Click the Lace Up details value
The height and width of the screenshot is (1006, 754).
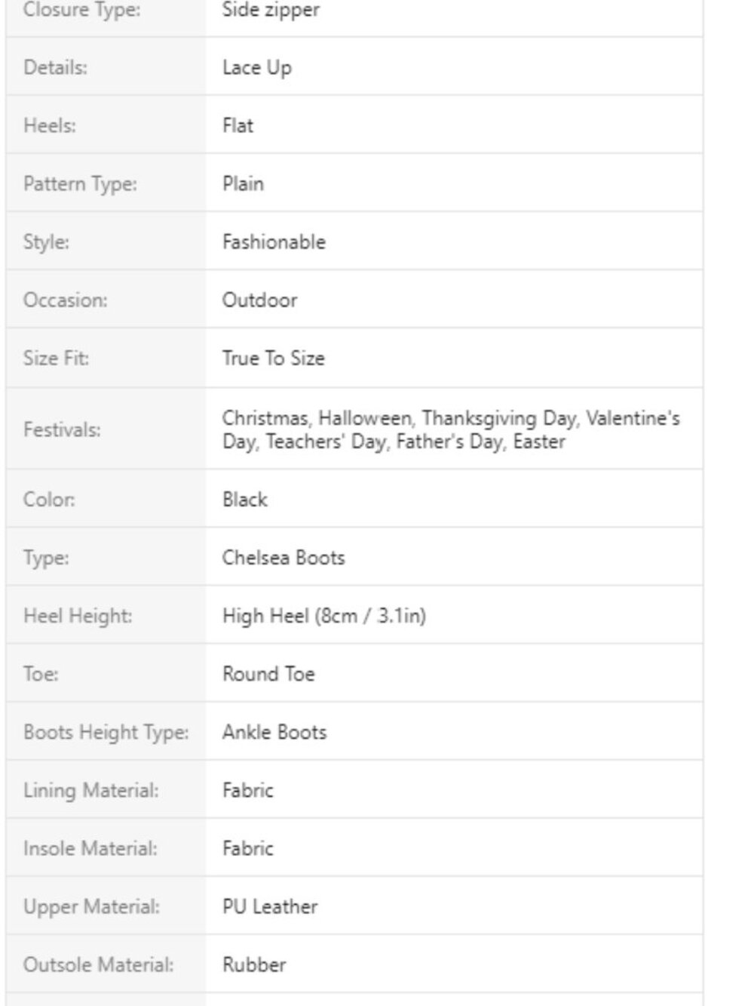[256, 67]
